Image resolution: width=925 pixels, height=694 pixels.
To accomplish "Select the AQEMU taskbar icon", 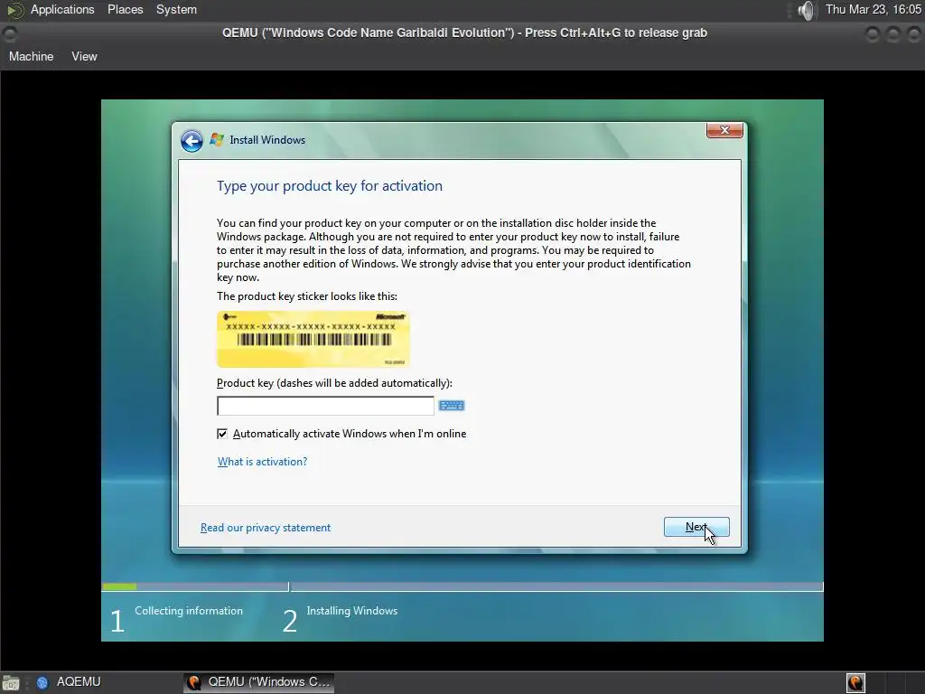I will coord(42,682).
